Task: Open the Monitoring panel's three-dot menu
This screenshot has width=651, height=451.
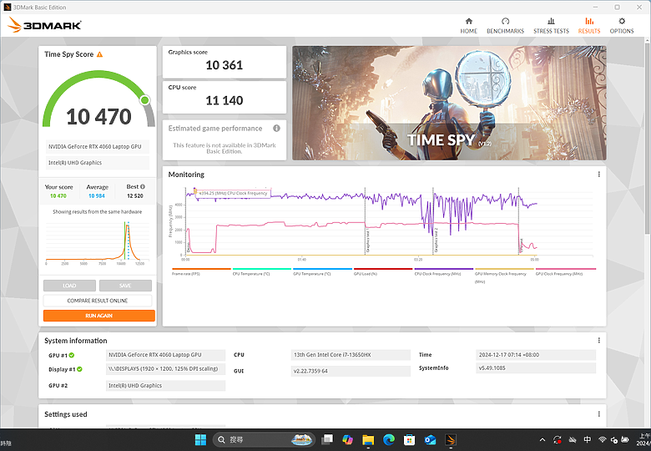Action: pyautogui.click(x=598, y=175)
